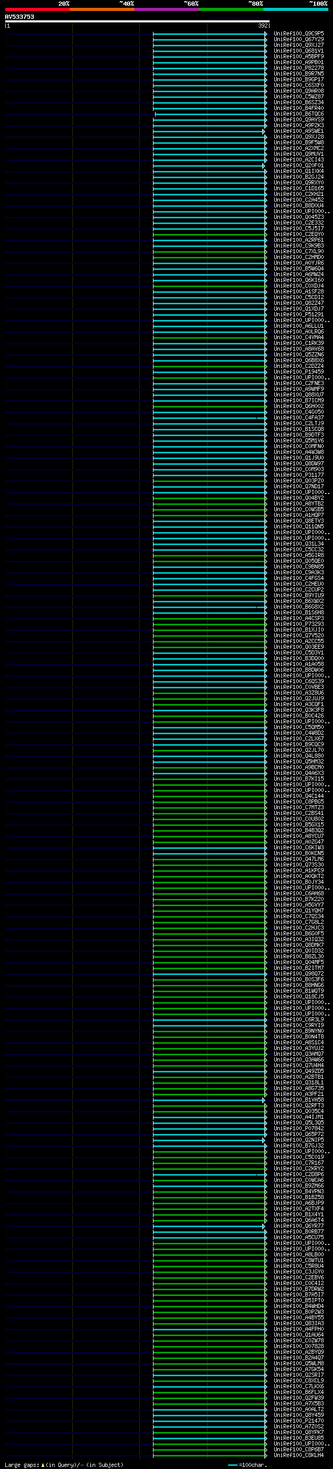Open hit UniRef100_A9SWE1
333x1469 pixels.
[x=299, y=131]
